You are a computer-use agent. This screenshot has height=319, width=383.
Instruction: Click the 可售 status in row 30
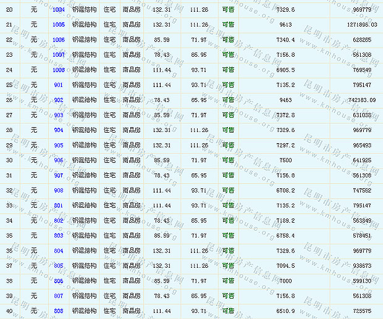229,160
